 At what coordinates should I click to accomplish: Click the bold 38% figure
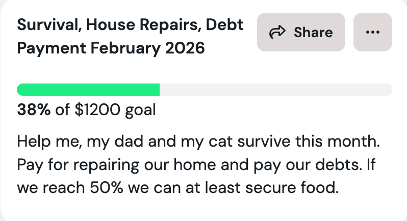[34, 109]
